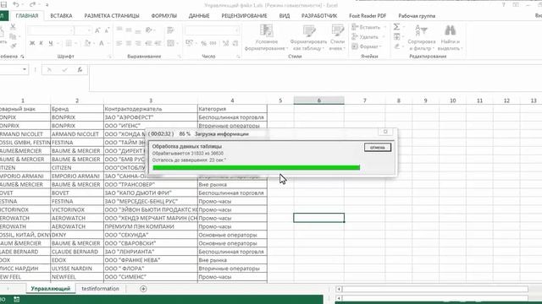Click the text orientation icon

coord(149,30)
